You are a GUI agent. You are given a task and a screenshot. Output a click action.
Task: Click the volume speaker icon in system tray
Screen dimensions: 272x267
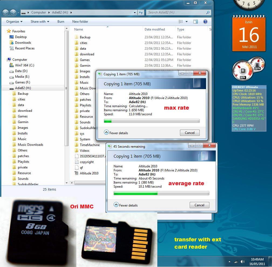pos(243,261)
